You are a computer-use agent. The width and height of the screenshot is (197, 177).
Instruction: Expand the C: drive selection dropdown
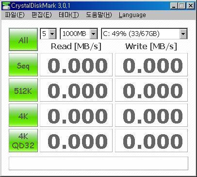coord(183,34)
